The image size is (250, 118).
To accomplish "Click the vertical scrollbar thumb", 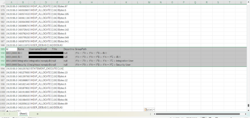I will tap(248, 106).
